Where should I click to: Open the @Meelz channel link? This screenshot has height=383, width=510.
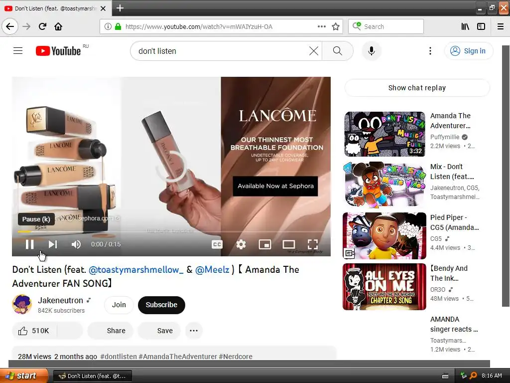(212, 270)
